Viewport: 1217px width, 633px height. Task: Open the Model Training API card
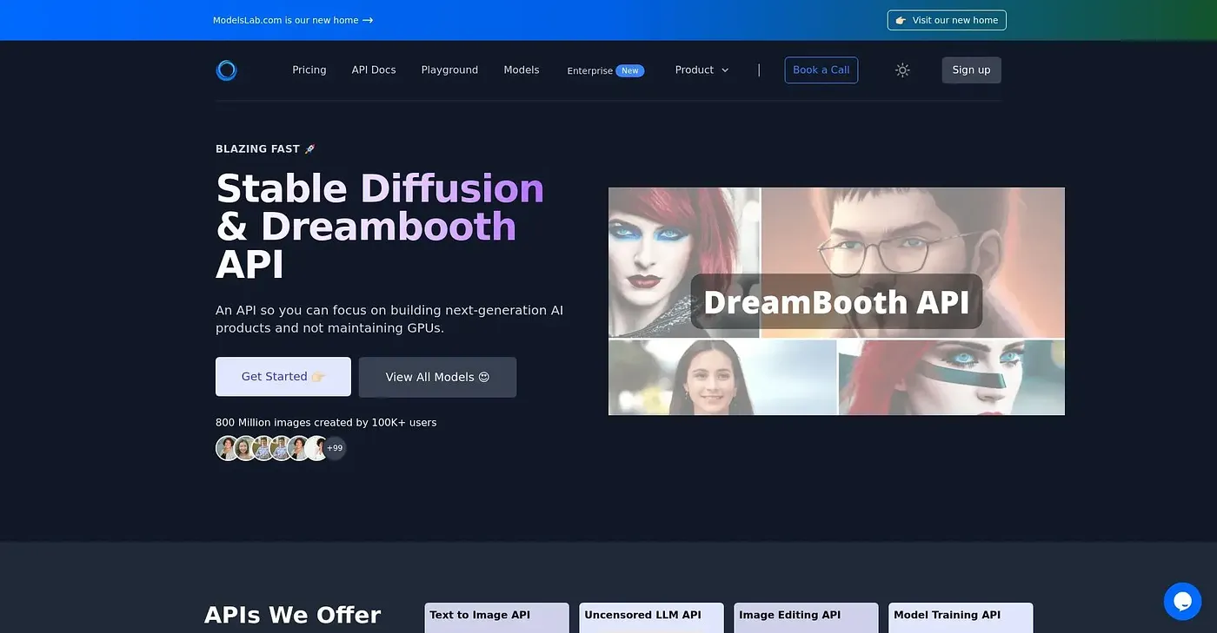[x=961, y=617]
